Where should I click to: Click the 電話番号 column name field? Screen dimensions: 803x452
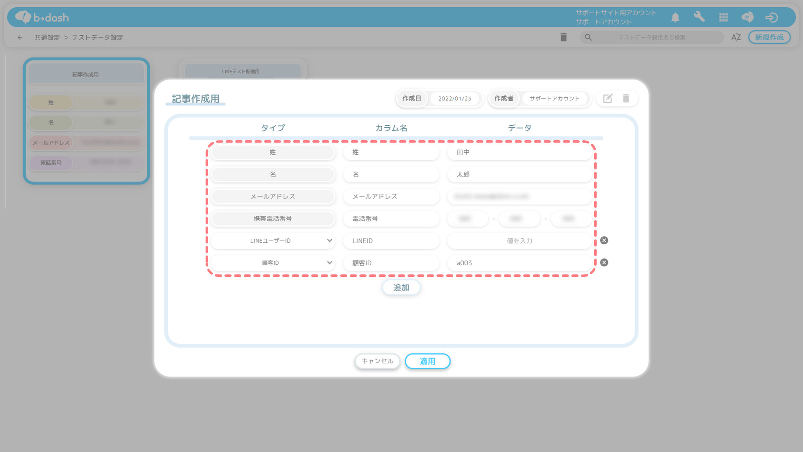point(391,219)
